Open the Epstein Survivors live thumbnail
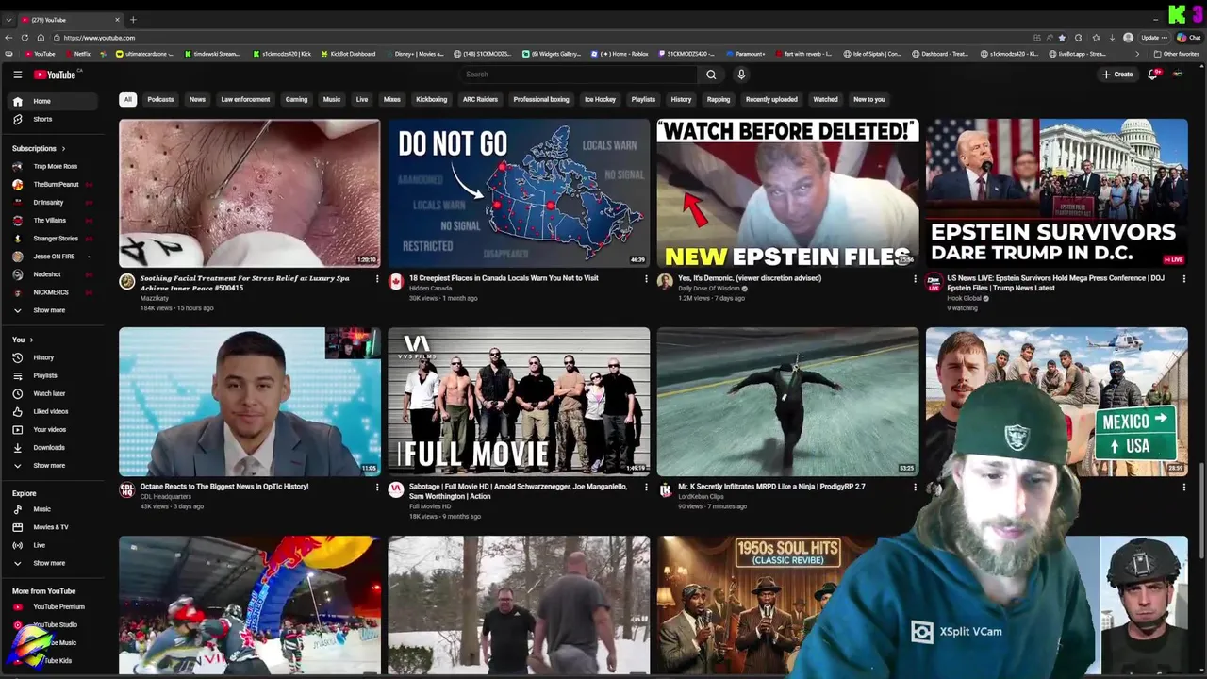 point(1056,192)
